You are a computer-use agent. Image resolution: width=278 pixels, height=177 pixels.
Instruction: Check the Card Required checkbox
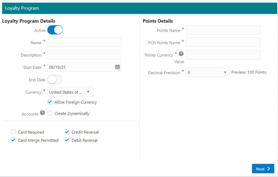(13, 132)
